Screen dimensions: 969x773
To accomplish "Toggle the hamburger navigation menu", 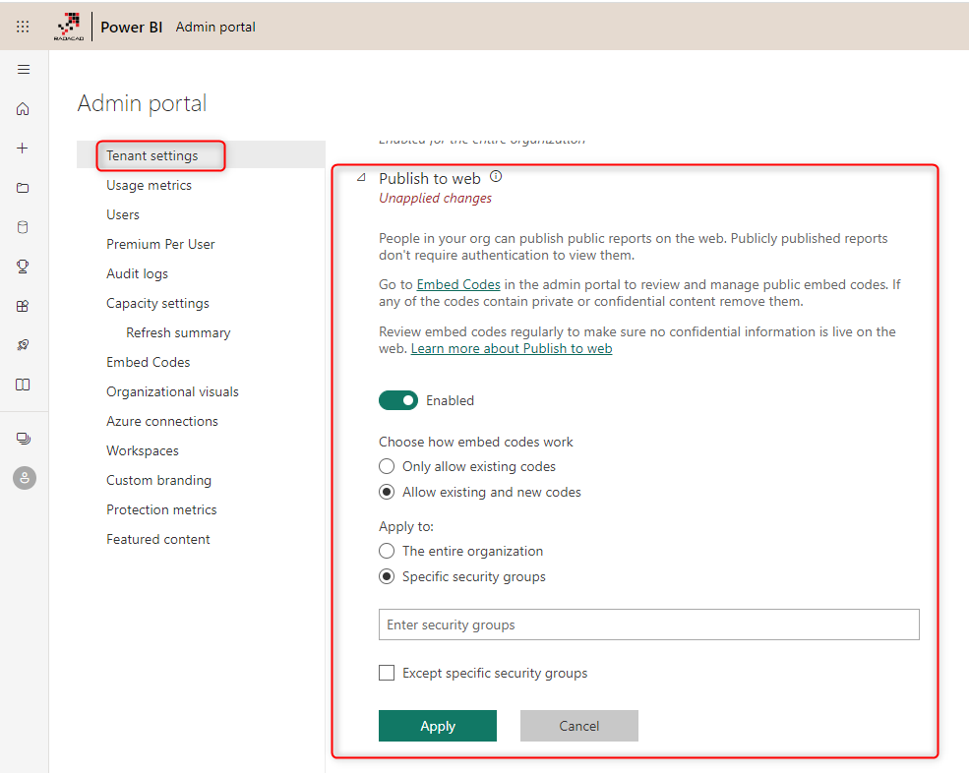I will click(24, 70).
